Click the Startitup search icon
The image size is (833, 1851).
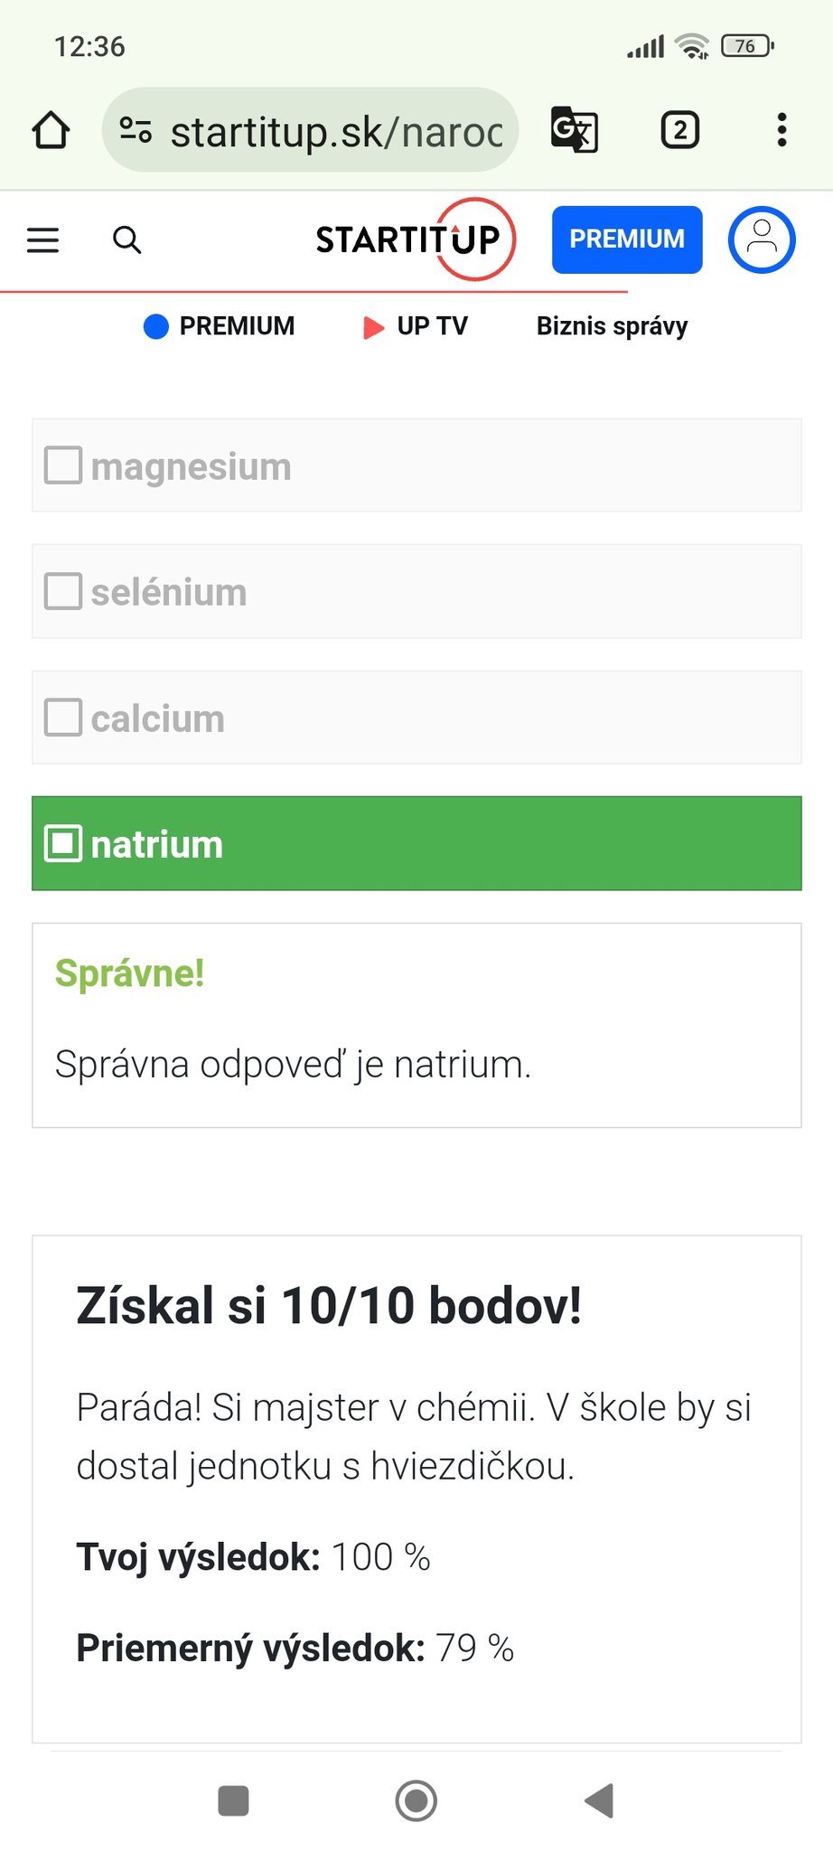126,240
